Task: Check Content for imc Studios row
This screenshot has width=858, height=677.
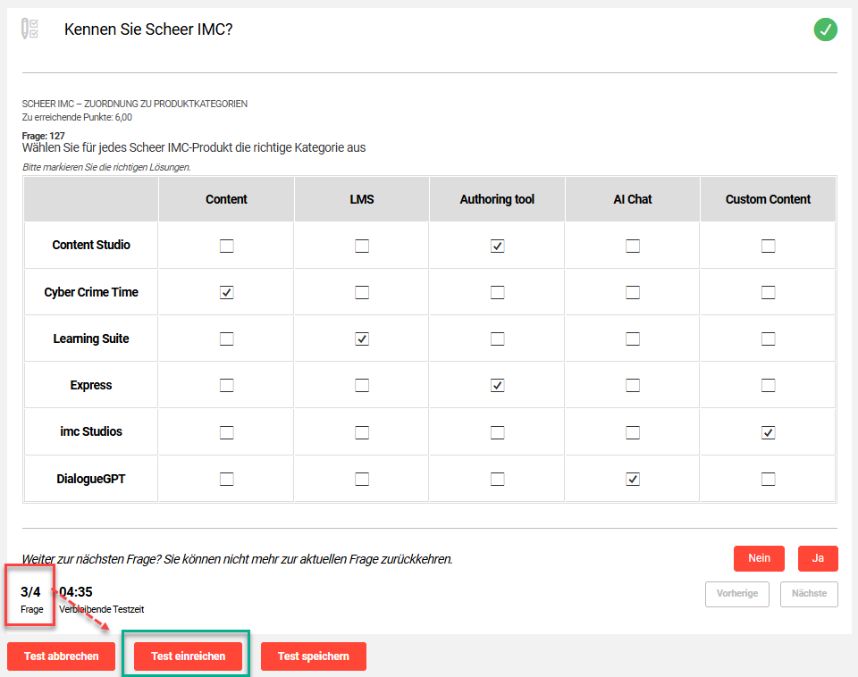Action: click(x=226, y=432)
